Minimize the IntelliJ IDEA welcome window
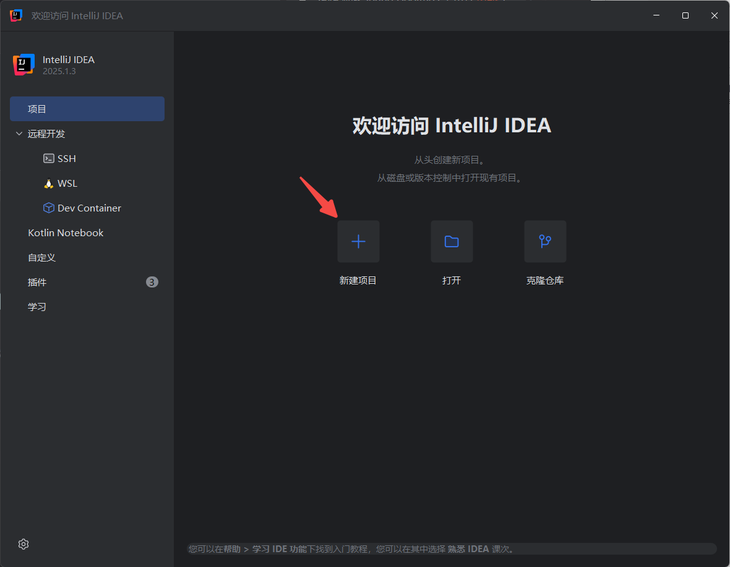The image size is (730, 567). [x=656, y=15]
